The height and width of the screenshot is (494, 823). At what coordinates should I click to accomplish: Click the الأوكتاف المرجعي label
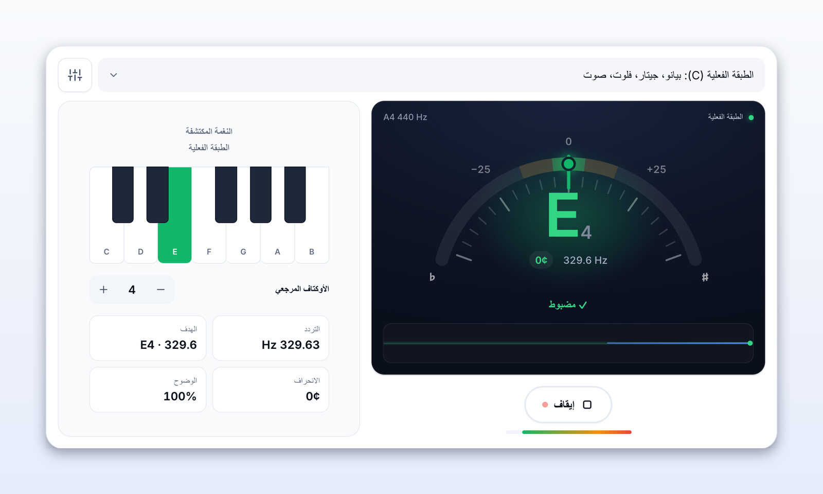[302, 289]
